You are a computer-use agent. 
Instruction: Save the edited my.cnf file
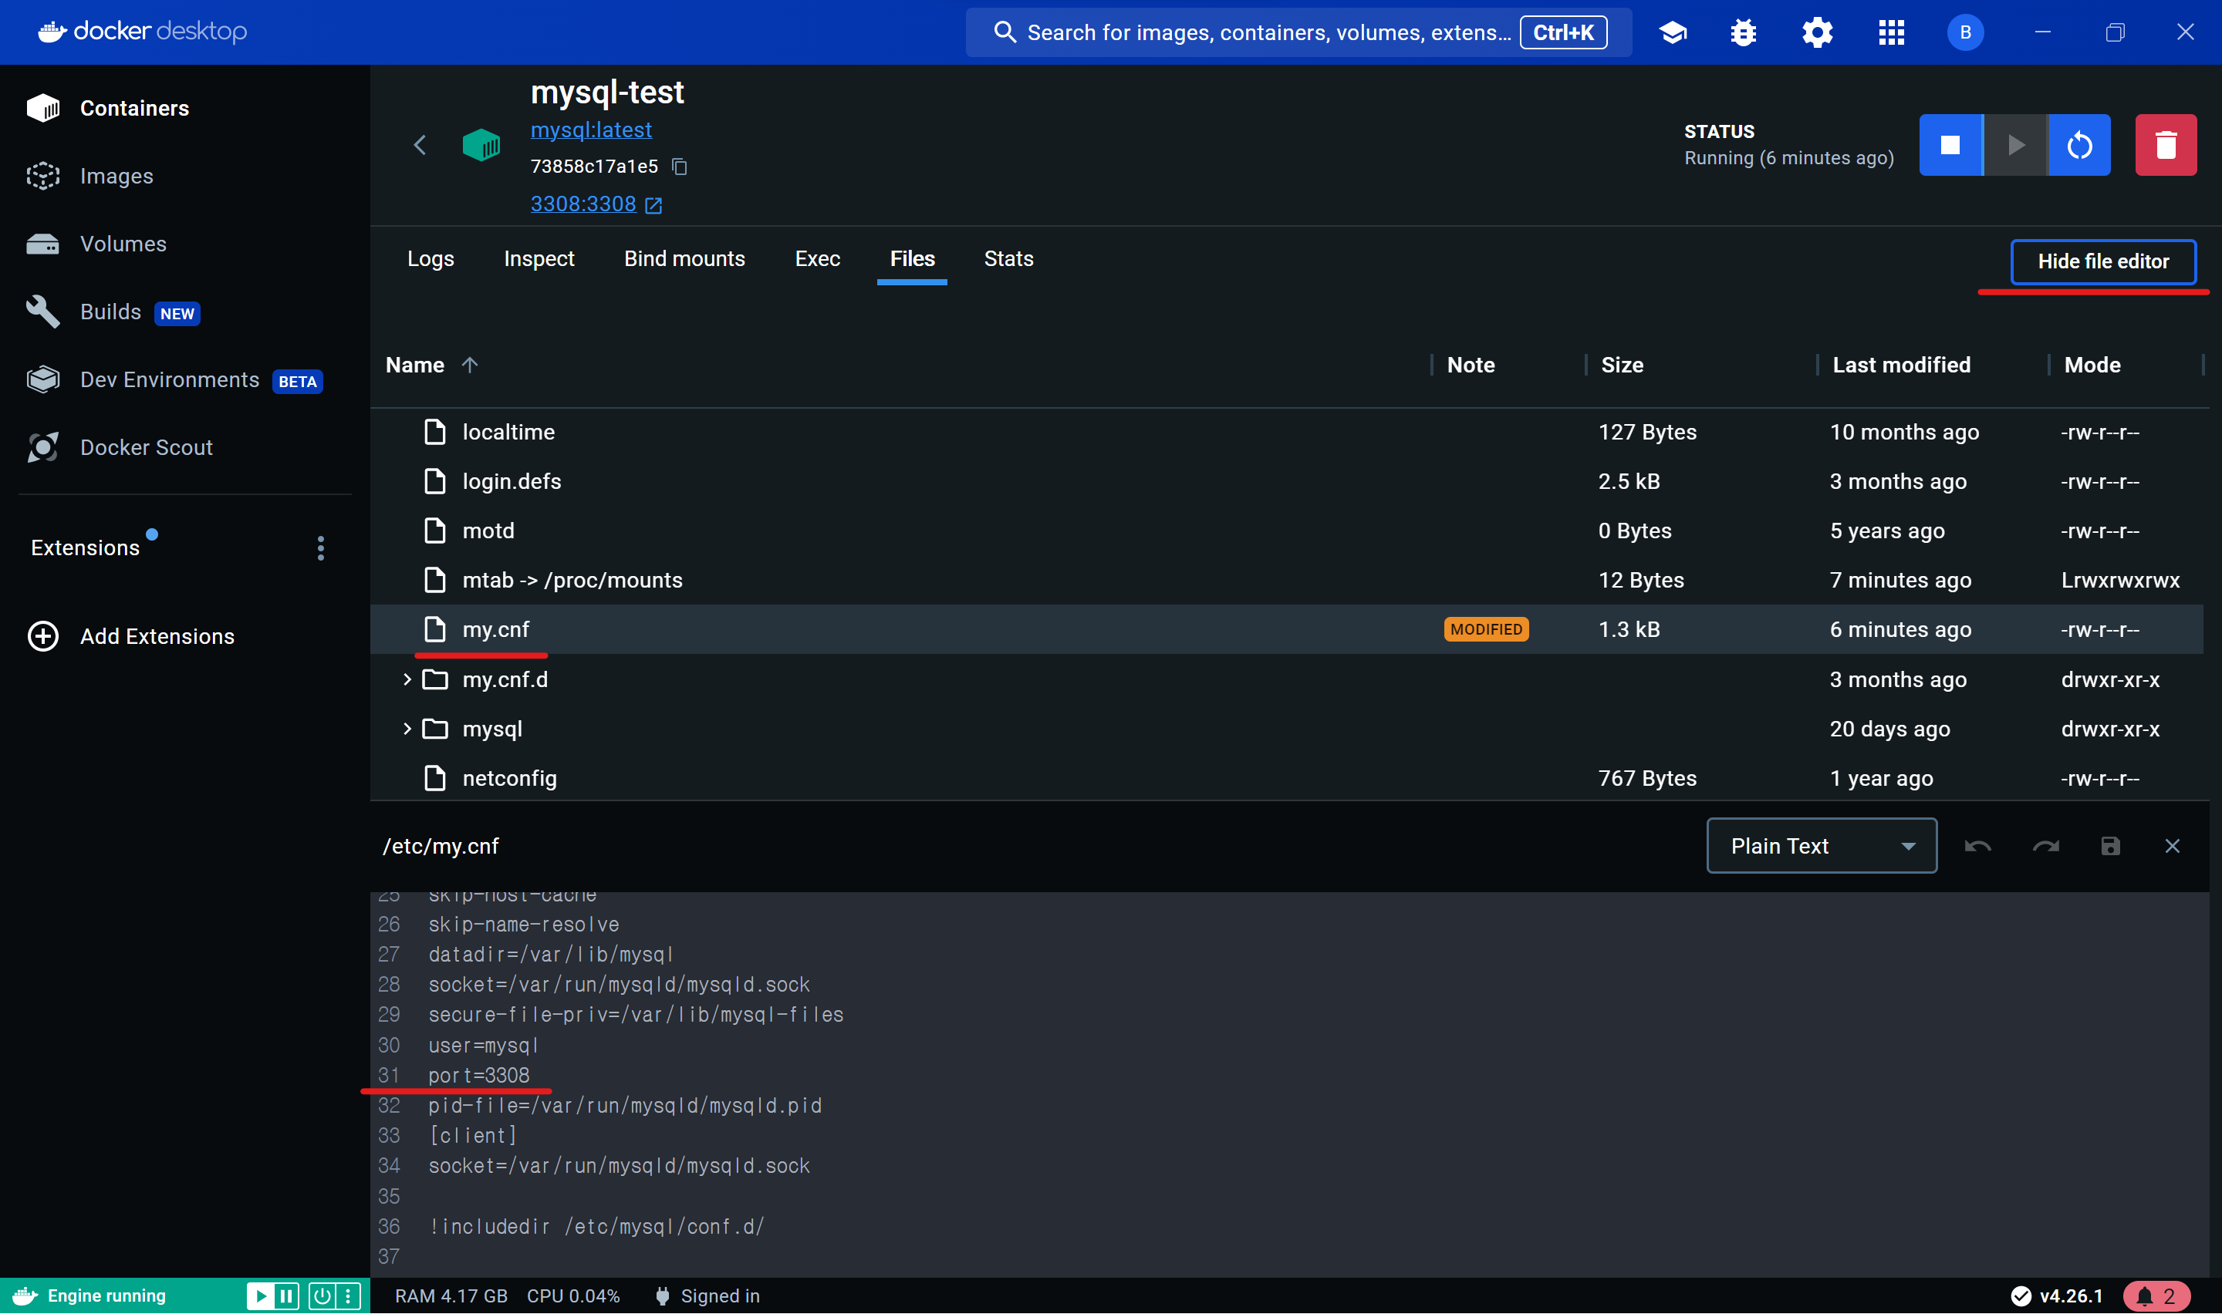click(2110, 847)
